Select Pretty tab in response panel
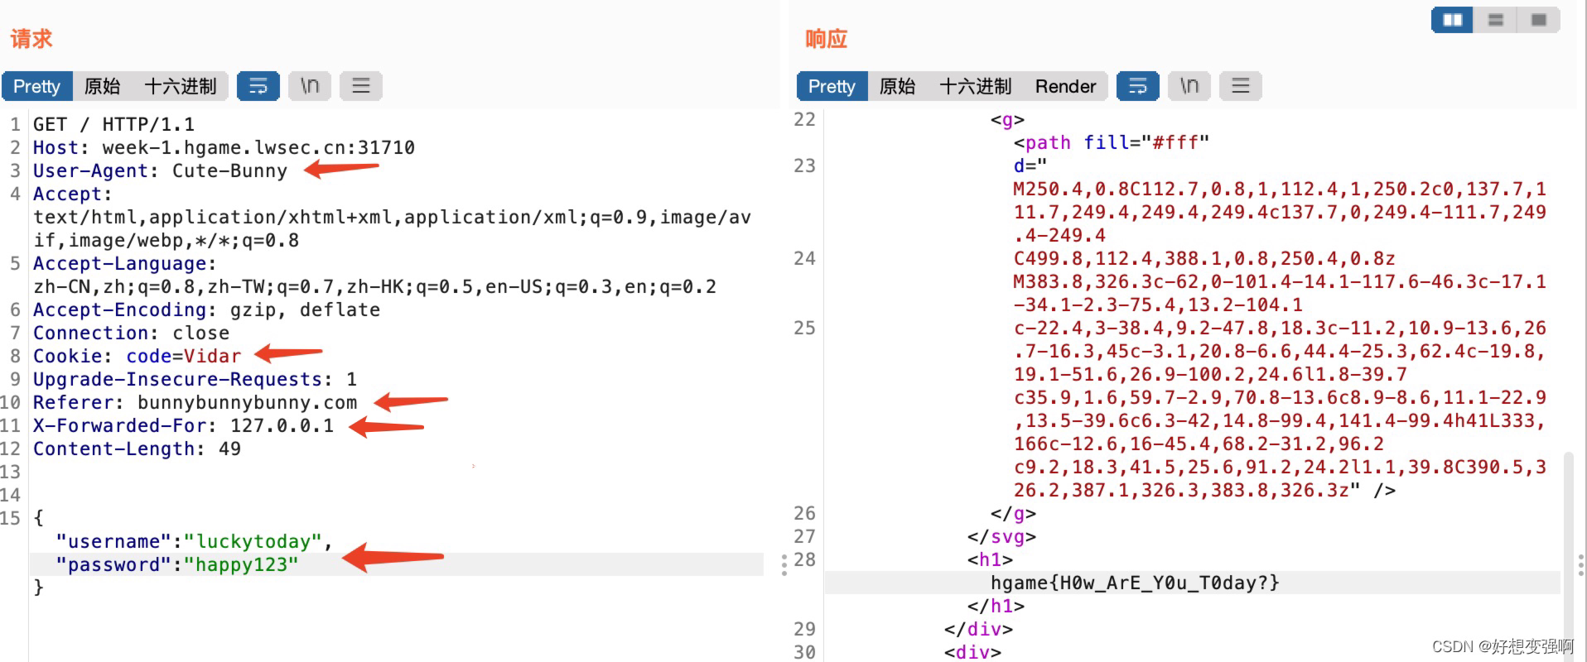1587x662 pixels. (832, 86)
